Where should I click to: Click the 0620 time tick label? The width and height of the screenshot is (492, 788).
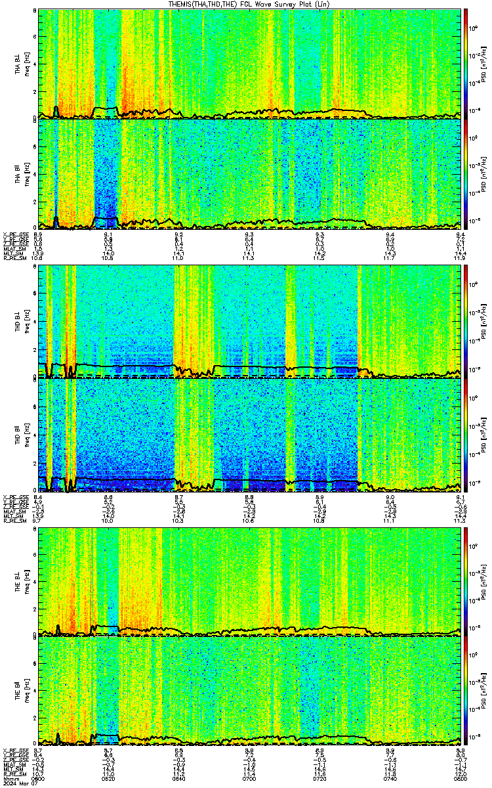click(x=109, y=778)
